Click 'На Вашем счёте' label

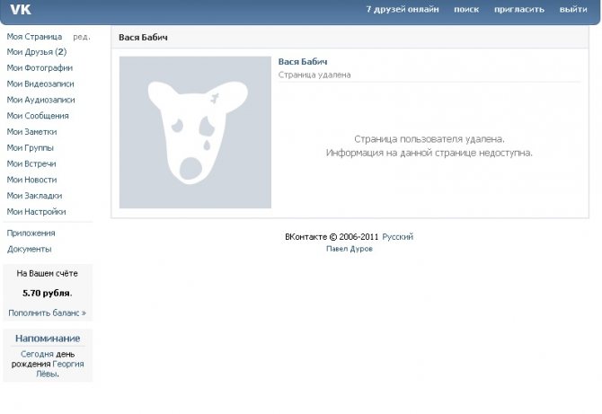pos(48,274)
